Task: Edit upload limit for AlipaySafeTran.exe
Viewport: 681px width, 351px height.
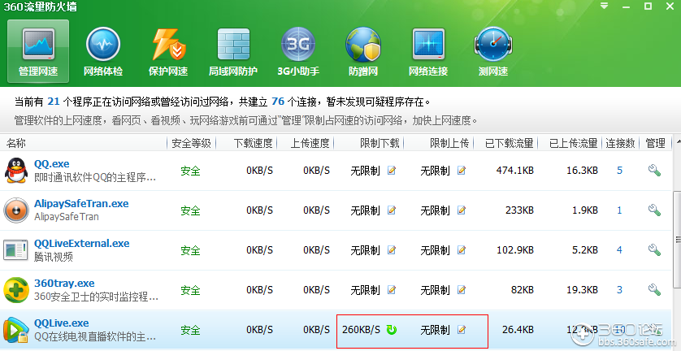Action: click(462, 210)
